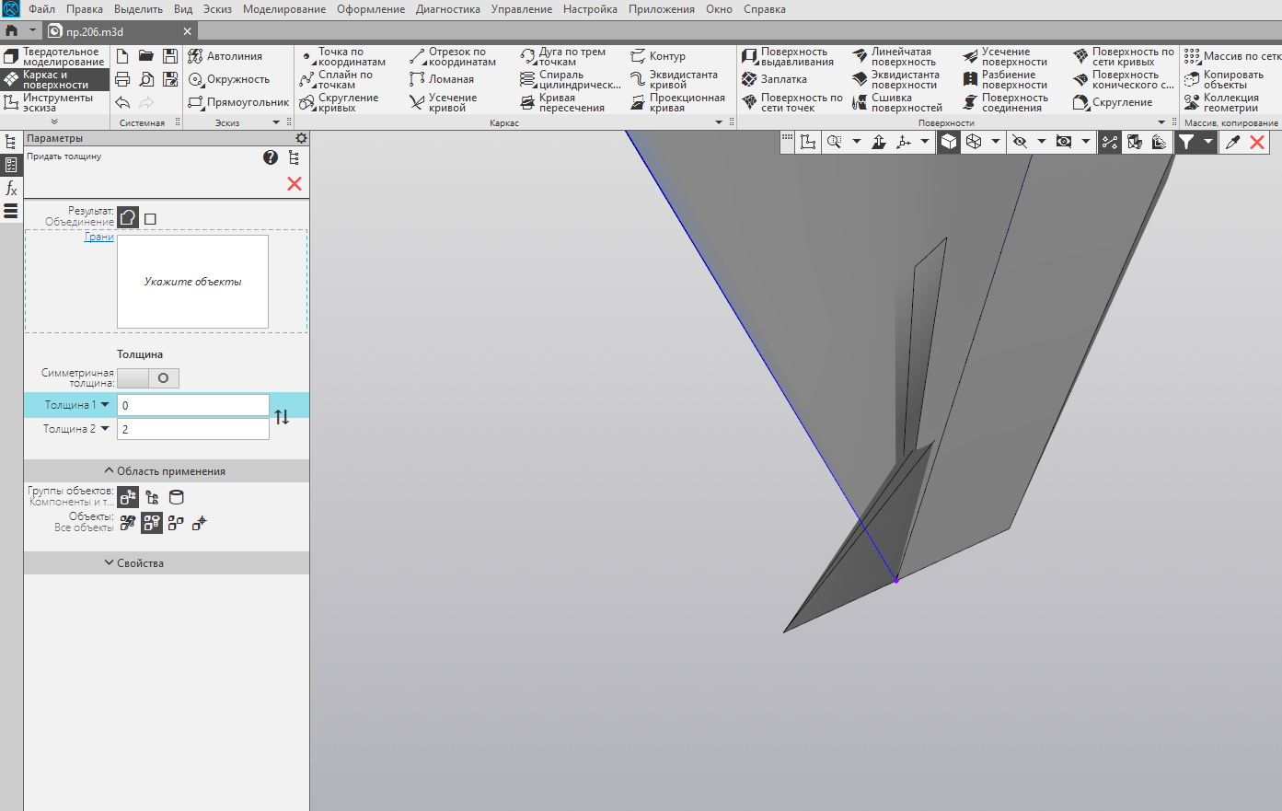
Task: Select Усечение кривой tool
Action: (x=444, y=103)
